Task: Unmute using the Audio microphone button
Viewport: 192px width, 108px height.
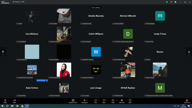Action: click(5, 101)
